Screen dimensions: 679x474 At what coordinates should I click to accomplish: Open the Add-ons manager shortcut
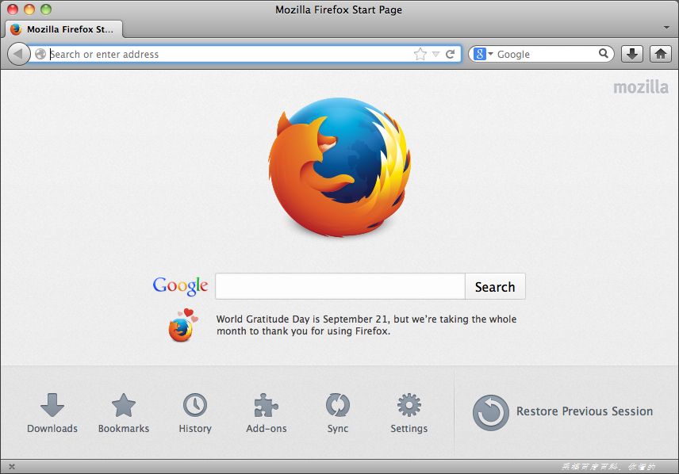tap(267, 413)
